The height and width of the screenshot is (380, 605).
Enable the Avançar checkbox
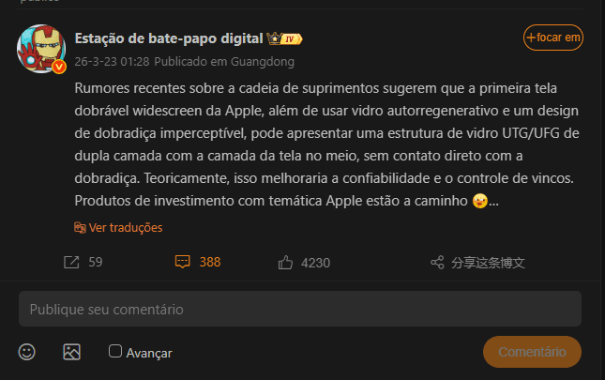pos(115,351)
